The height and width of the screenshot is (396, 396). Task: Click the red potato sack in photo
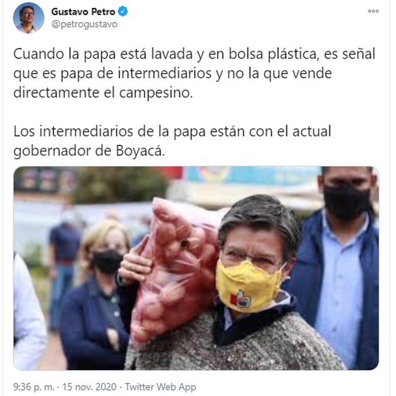coord(176,268)
